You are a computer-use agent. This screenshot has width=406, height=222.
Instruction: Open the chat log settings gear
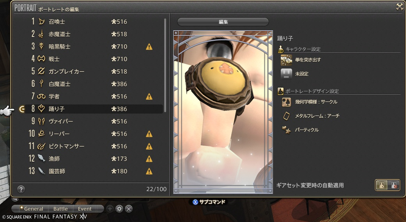tap(119, 208)
